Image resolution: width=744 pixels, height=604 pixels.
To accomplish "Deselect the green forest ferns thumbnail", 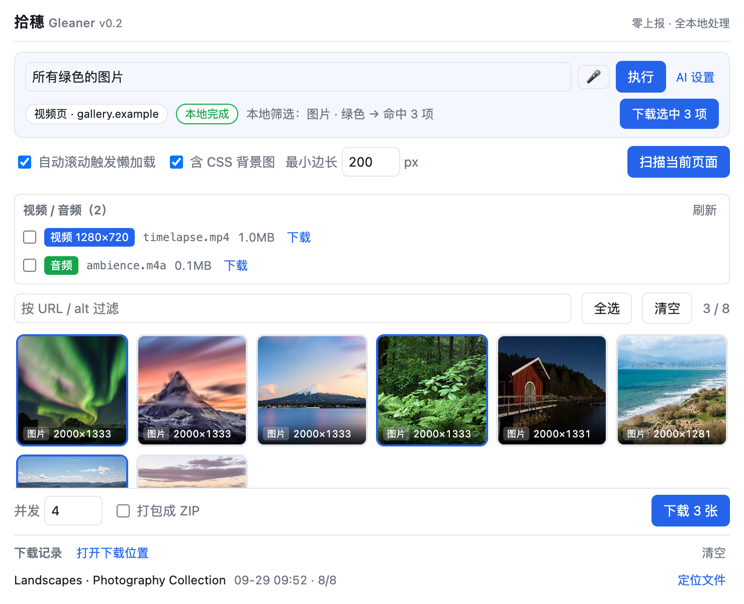I will pos(432,390).
